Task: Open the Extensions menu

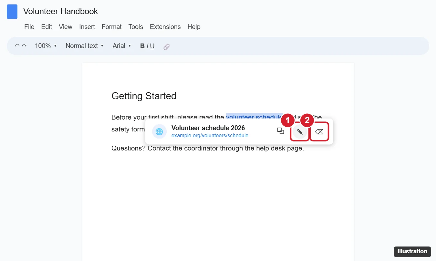Action: click(x=165, y=27)
